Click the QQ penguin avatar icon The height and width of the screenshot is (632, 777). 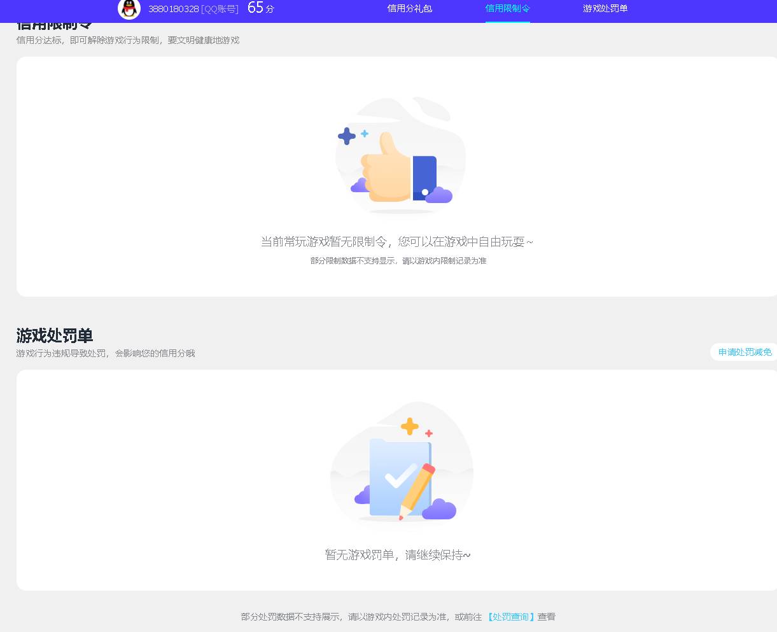pos(129,10)
